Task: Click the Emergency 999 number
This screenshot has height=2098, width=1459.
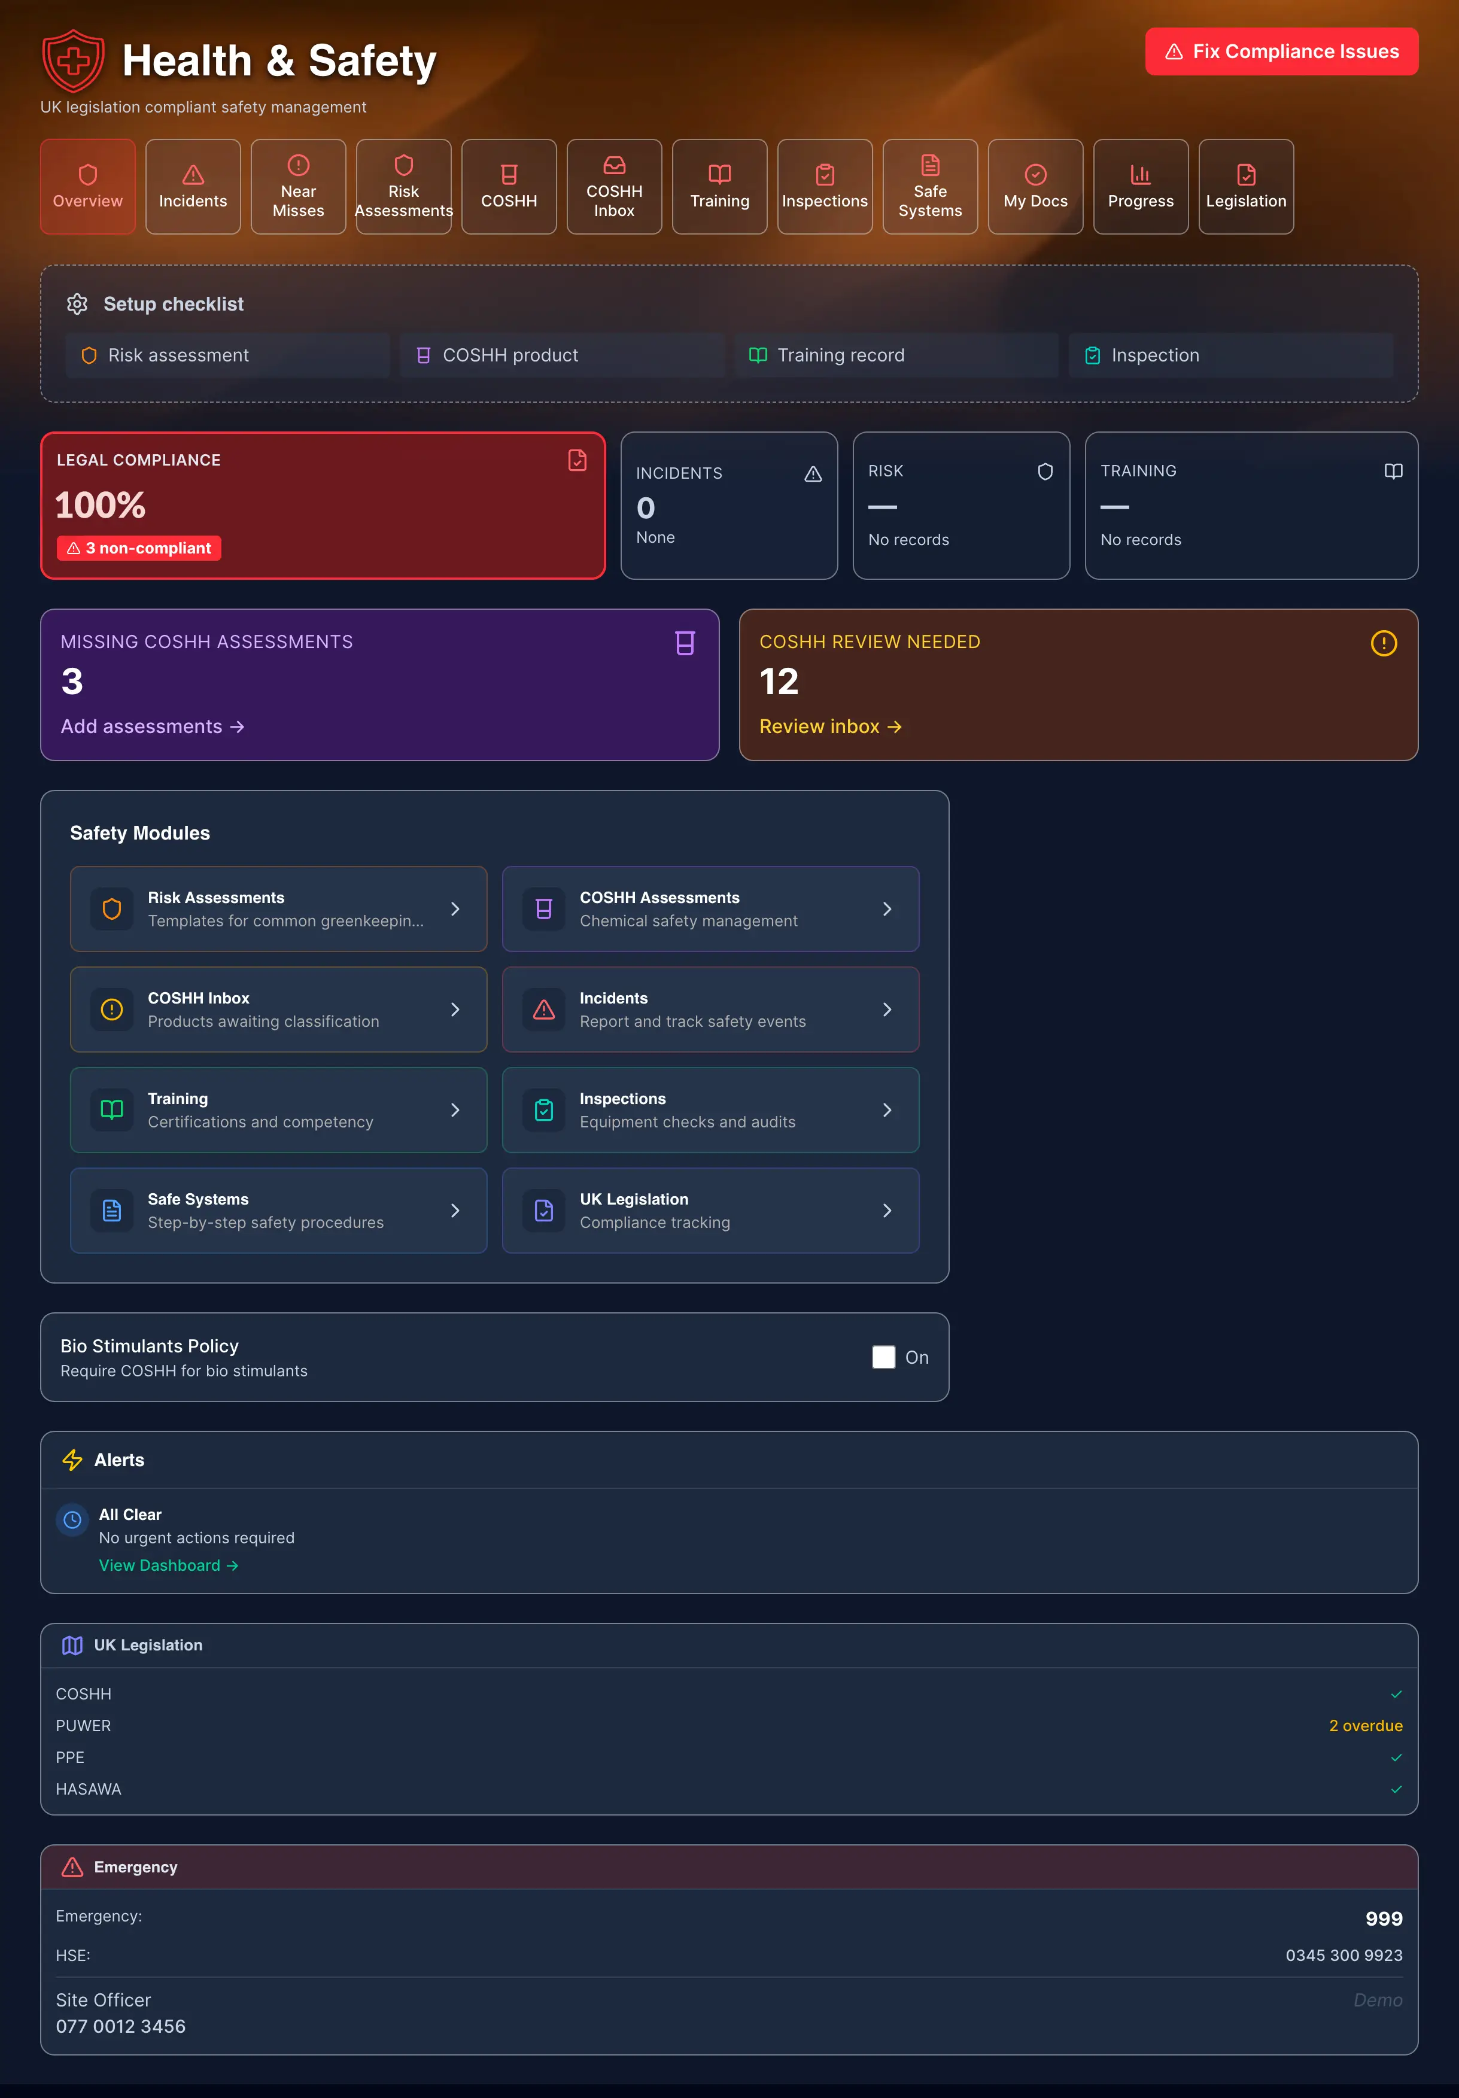Action: point(1383,1919)
